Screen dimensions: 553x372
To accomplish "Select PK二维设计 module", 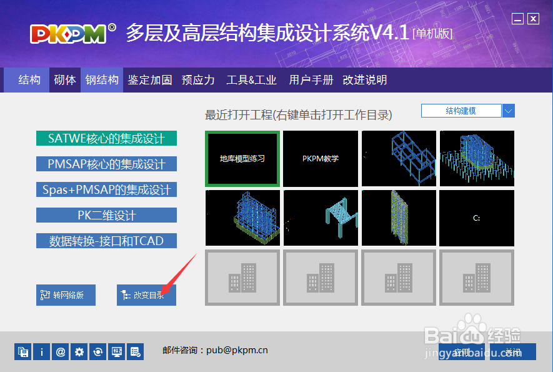I will 106,215.
